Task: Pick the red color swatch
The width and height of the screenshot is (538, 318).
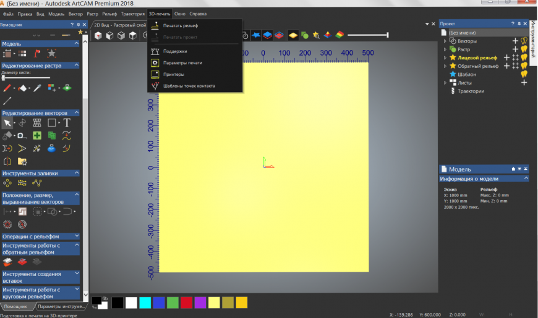Action: (186, 303)
